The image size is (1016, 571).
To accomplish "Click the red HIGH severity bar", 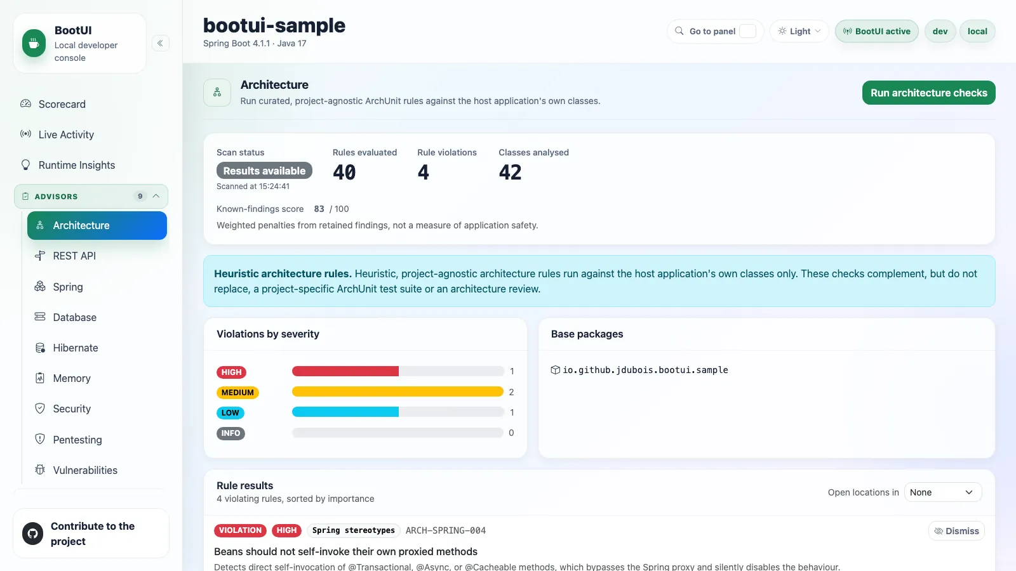I will coord(345,371).
